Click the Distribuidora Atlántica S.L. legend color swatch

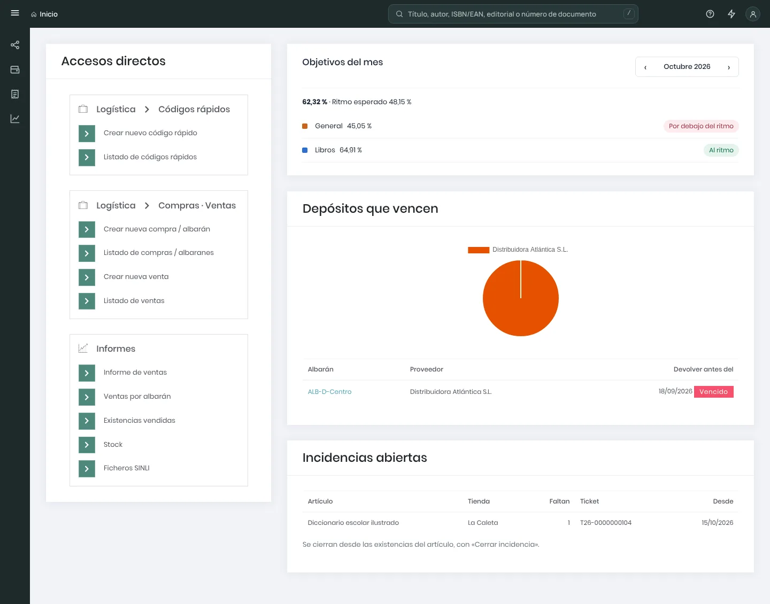[x=479, y=250]
